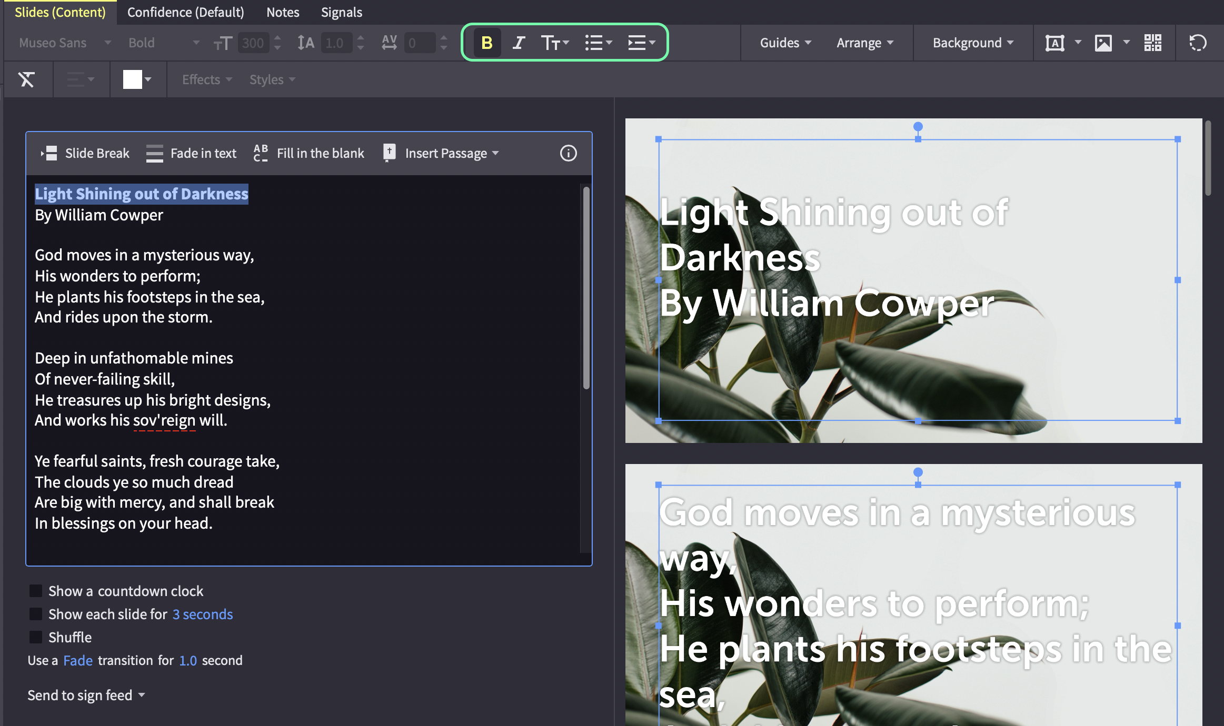Open the indent options dropdown

point(641,43)
